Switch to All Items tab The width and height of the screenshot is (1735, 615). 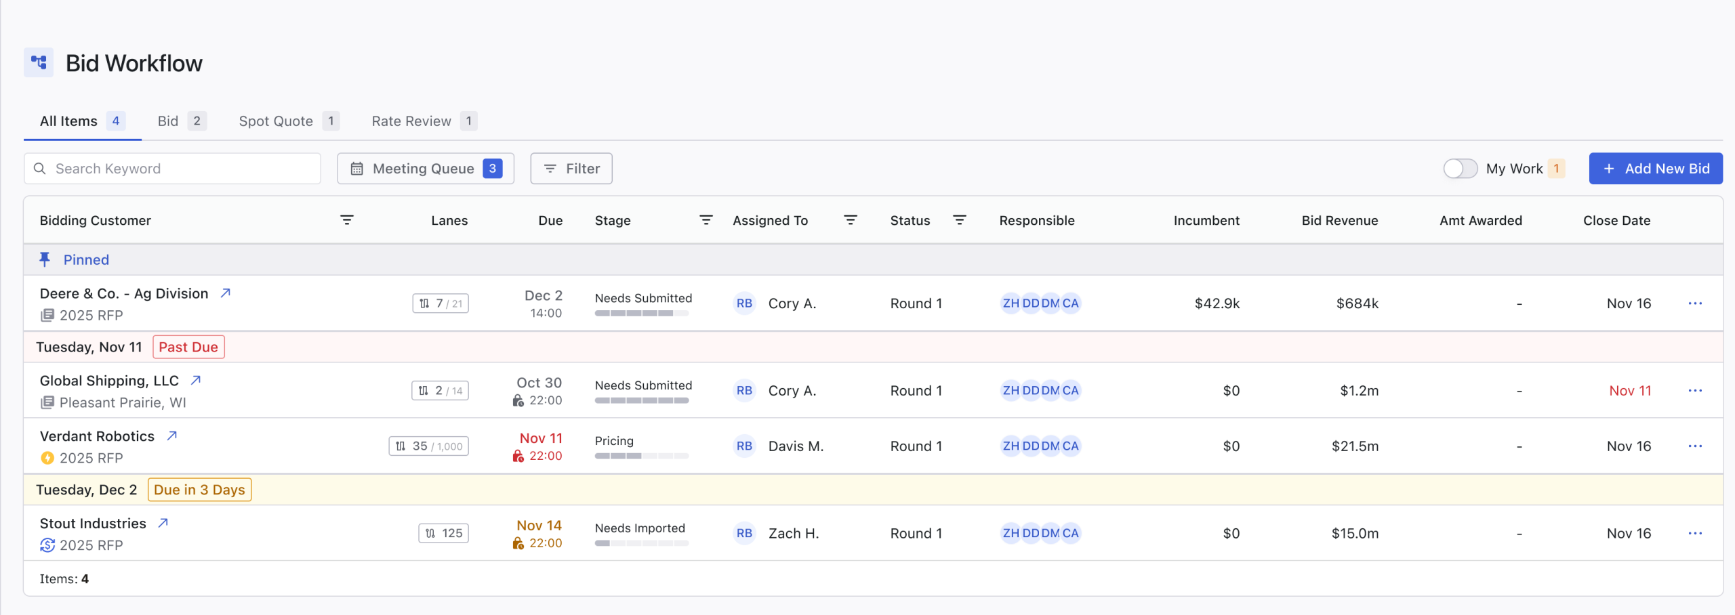[x=82, y=121]
